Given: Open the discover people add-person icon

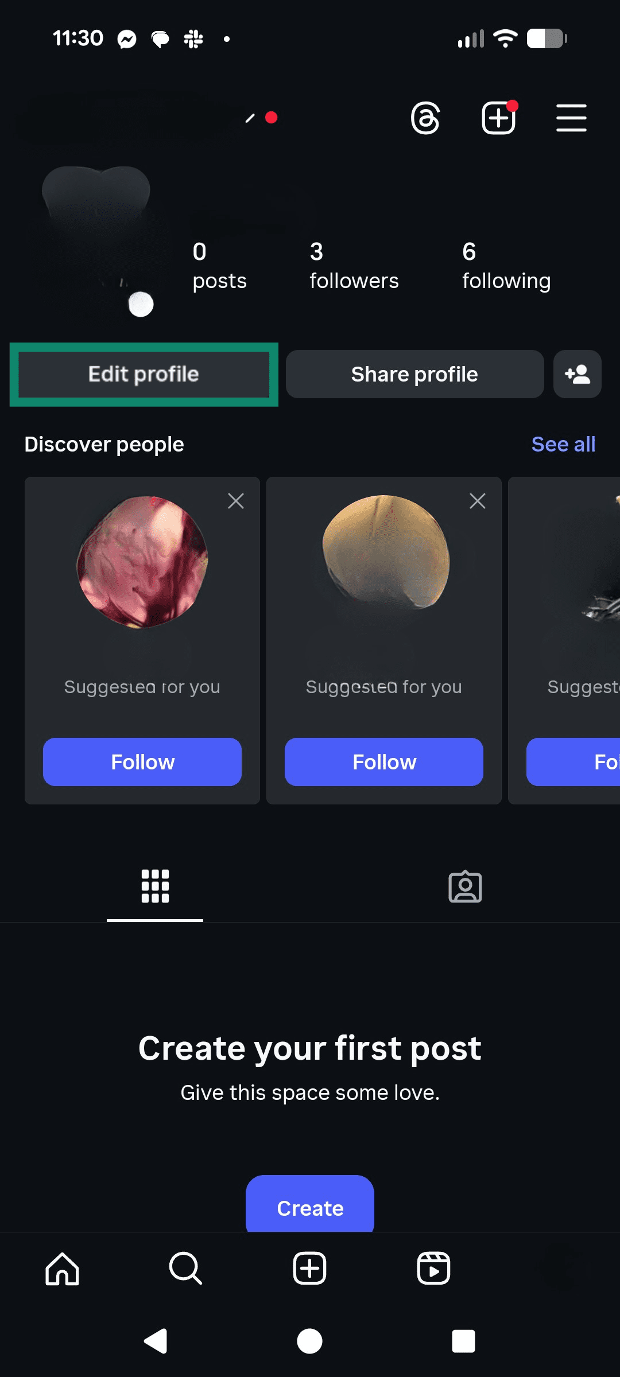Looking at the screenshot, I should (x=578, y=375).
